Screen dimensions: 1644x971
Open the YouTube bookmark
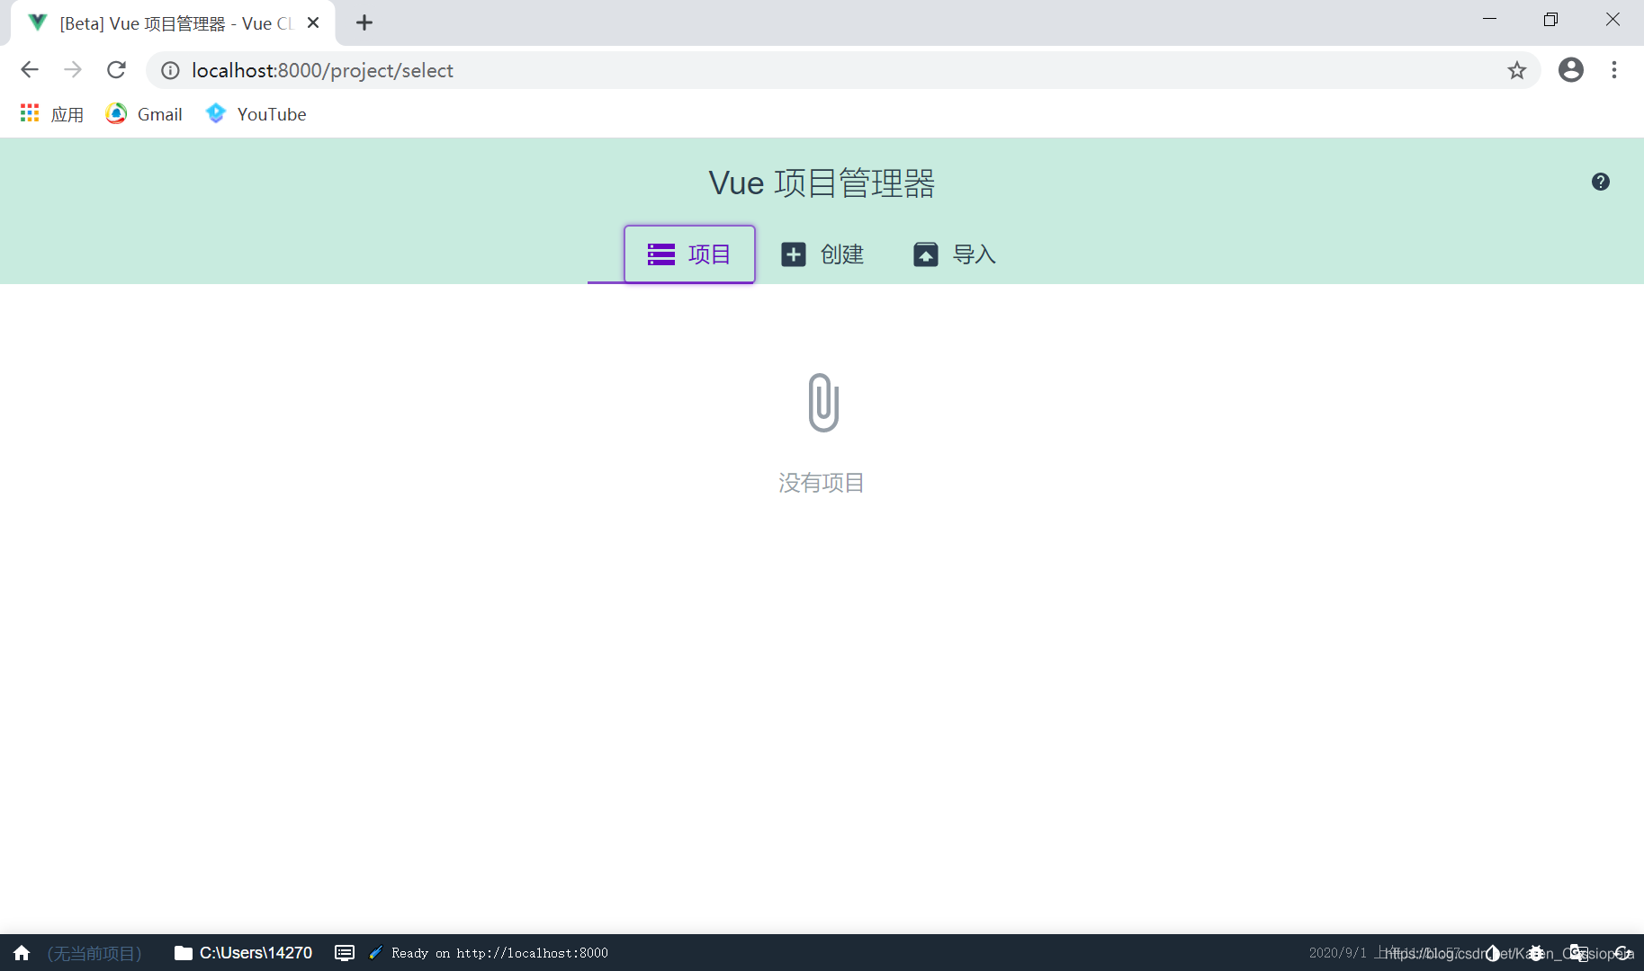[256, 114]
